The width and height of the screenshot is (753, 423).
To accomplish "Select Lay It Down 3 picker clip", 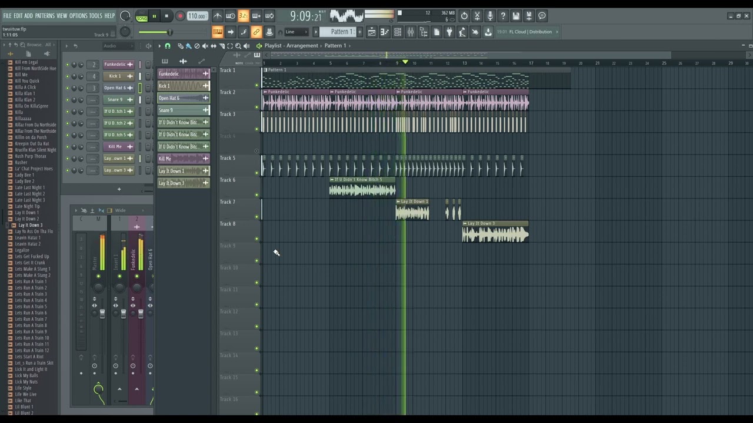I will tap(184, 183).
